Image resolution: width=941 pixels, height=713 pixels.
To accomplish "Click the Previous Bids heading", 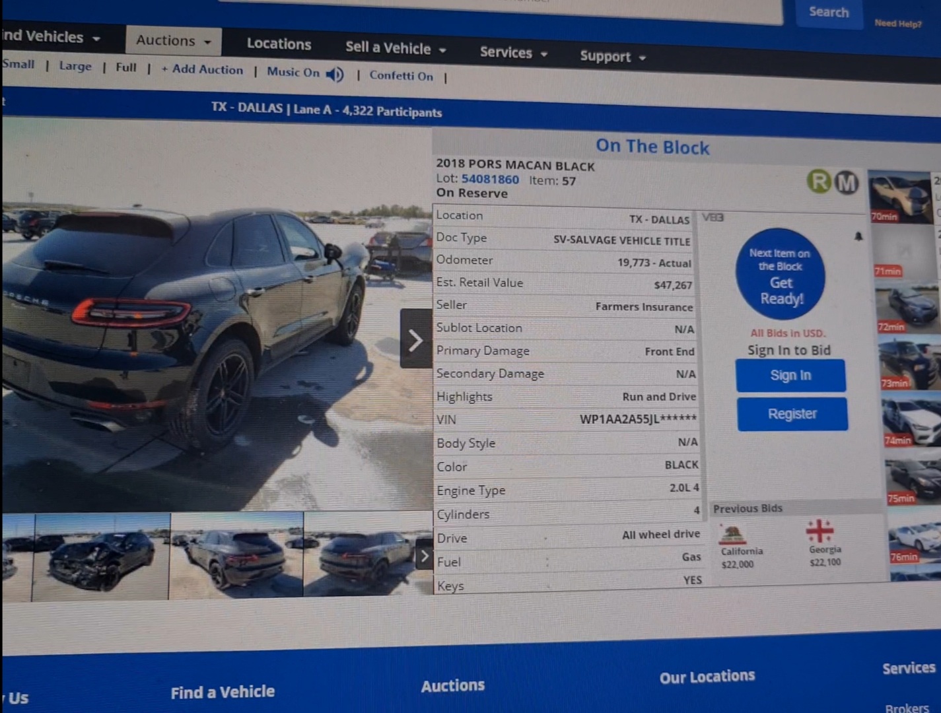I will pyautogui.click(x=748, y=508).
